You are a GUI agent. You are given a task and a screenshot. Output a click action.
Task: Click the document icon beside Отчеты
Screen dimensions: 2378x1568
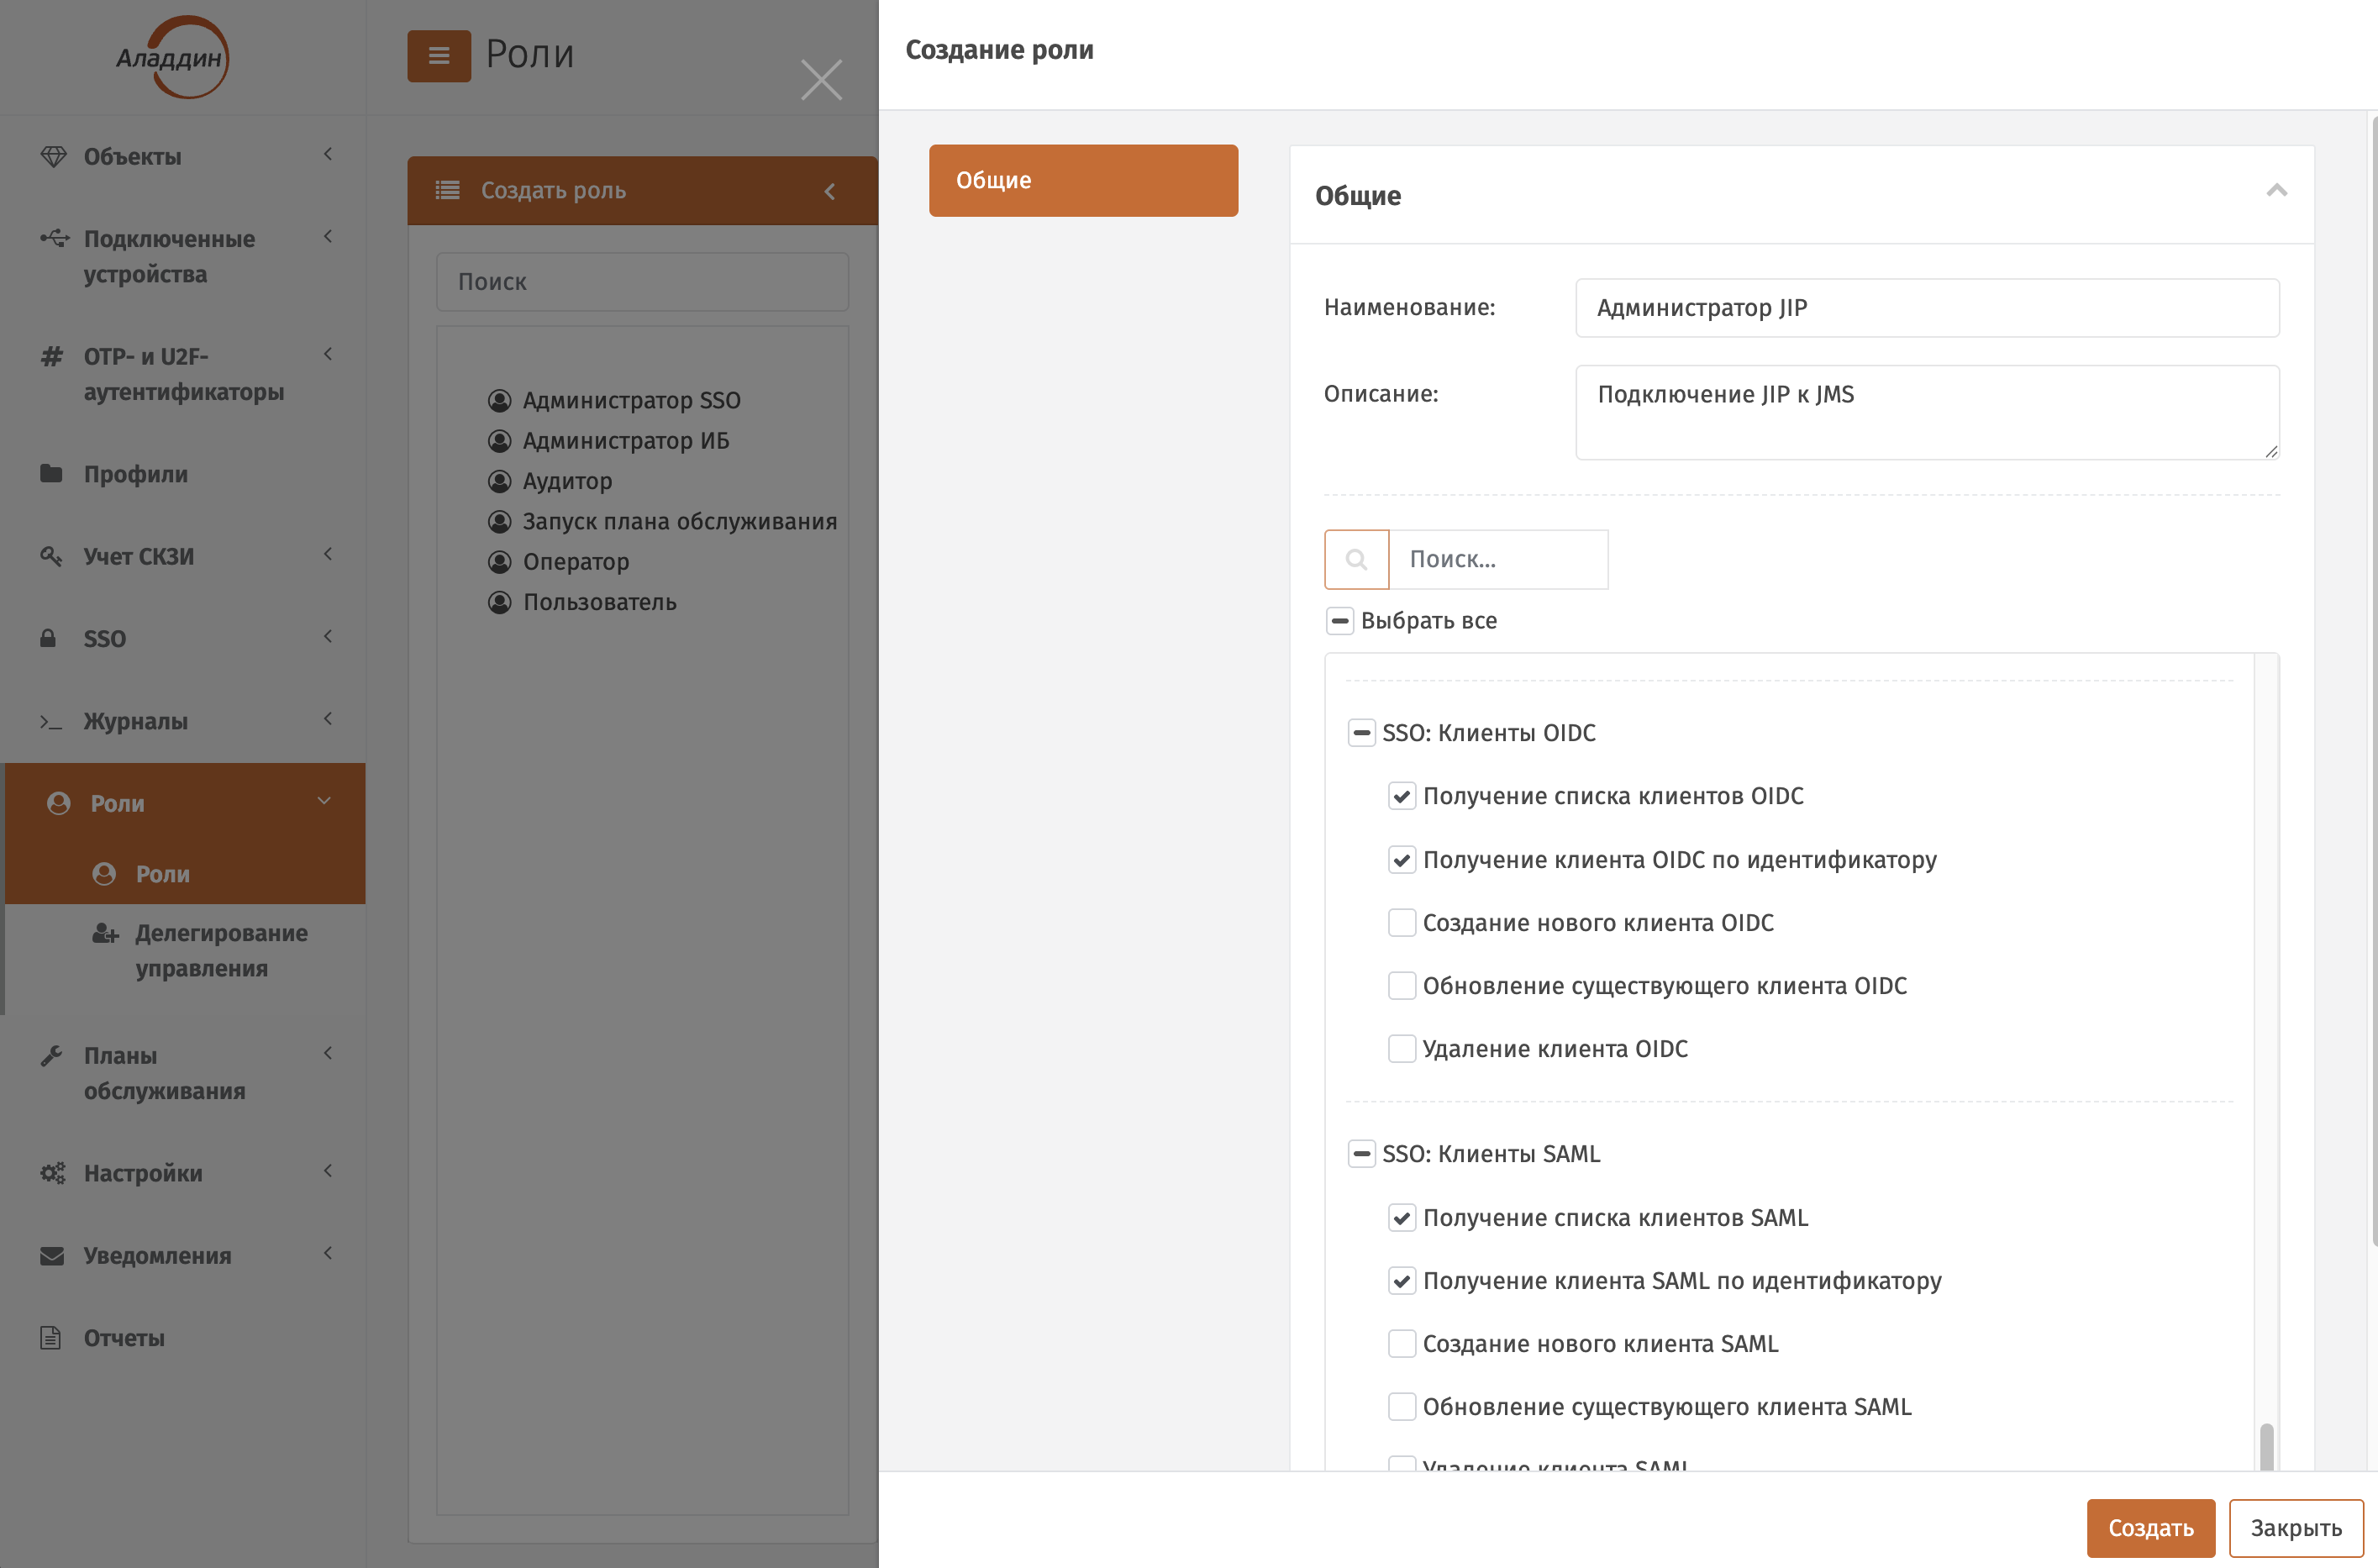(50, 1337)
